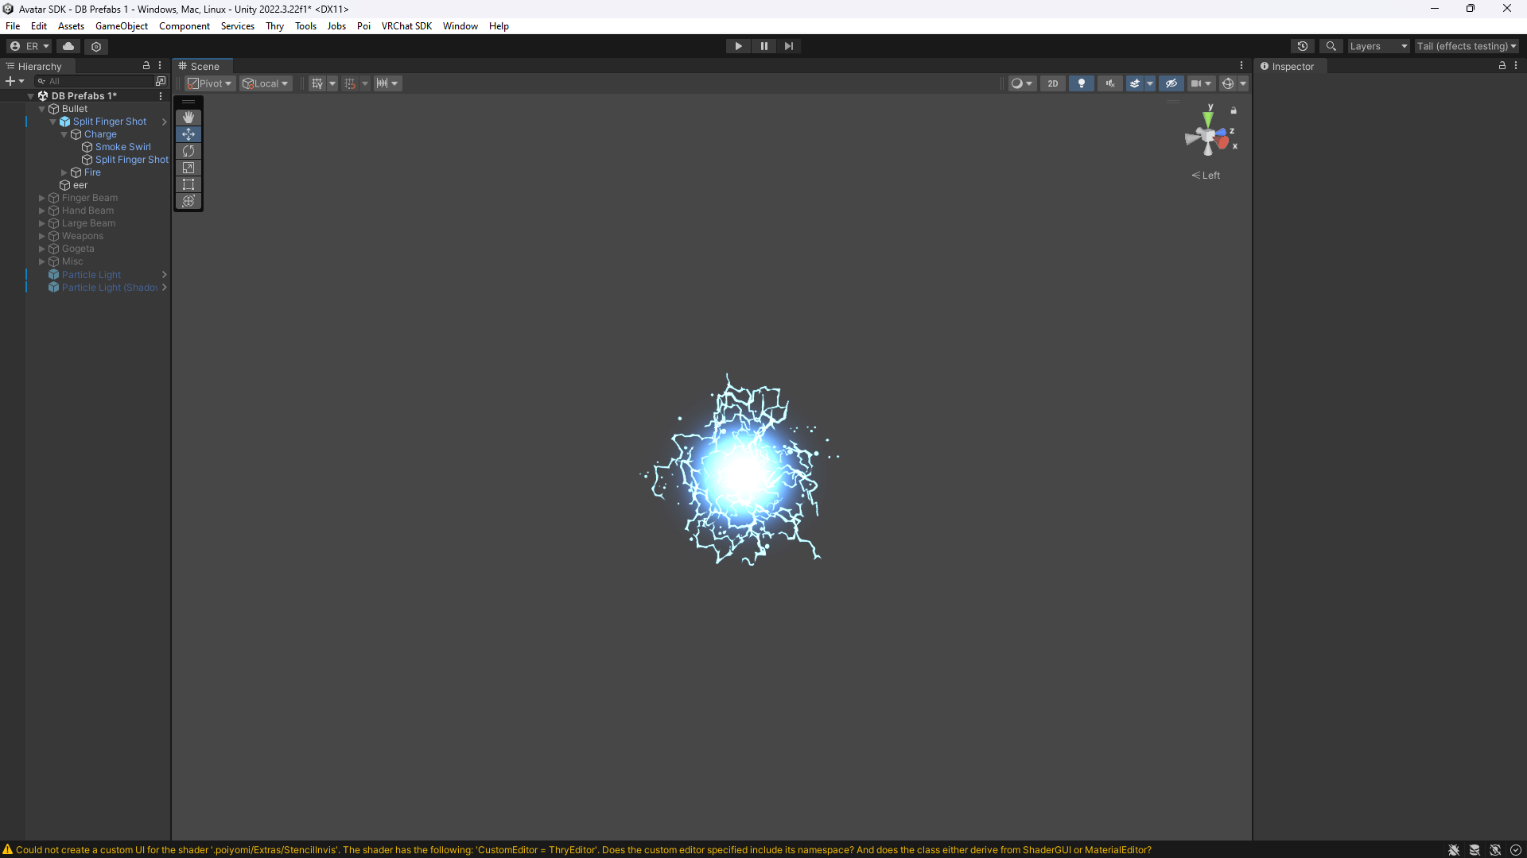Open Unity Cloud button in toolbar
The height and width of the screenshot is (858, 1527).
[x=68, y=46]
